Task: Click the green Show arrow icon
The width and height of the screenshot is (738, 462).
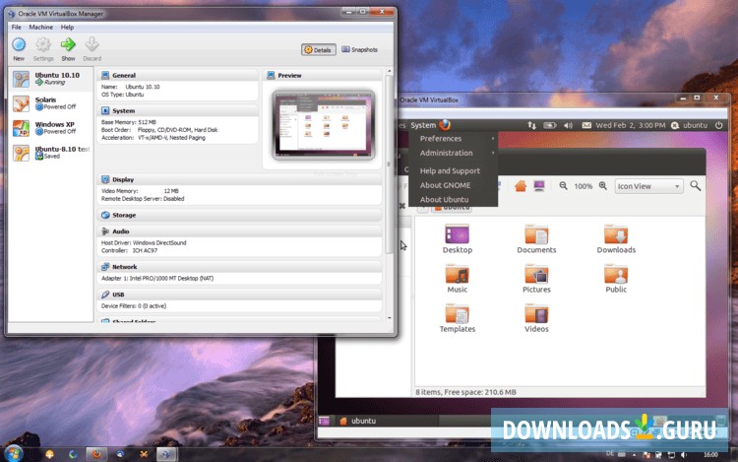Action: pyautogui.click(x=68, y=45)
